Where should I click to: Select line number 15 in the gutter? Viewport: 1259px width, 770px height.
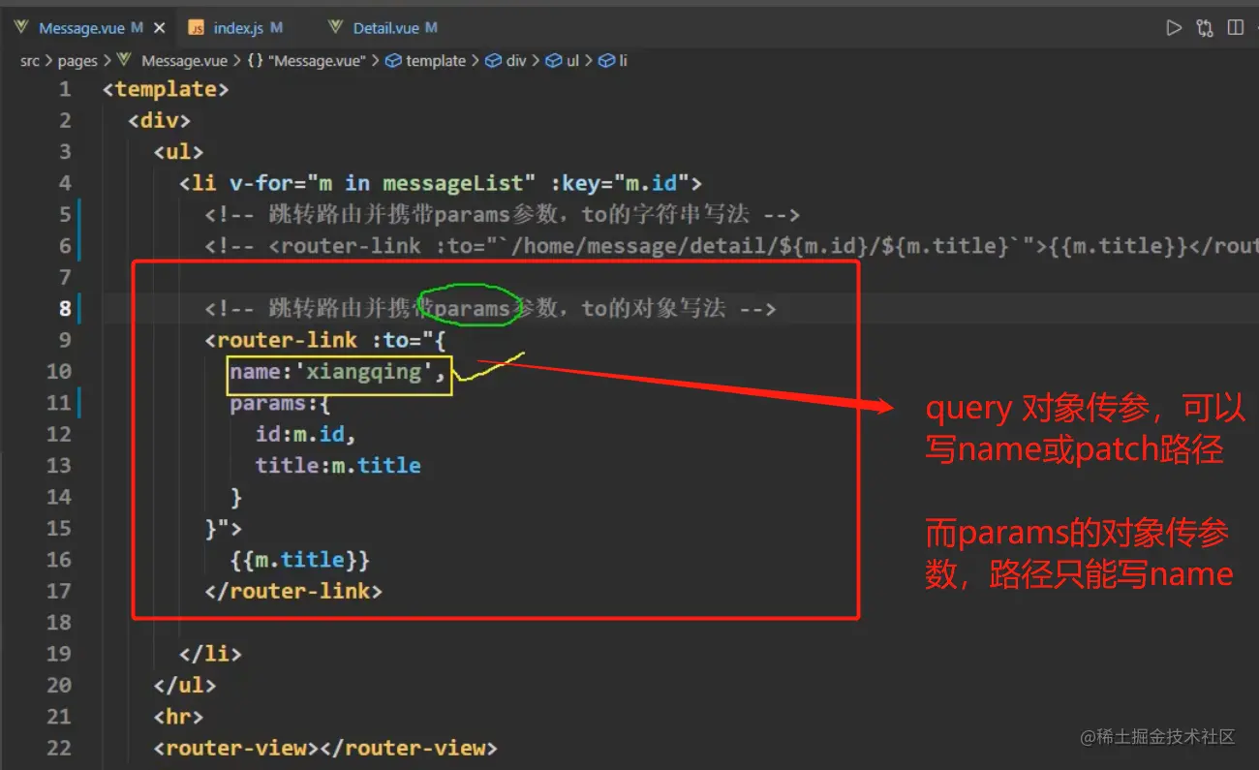58,528
